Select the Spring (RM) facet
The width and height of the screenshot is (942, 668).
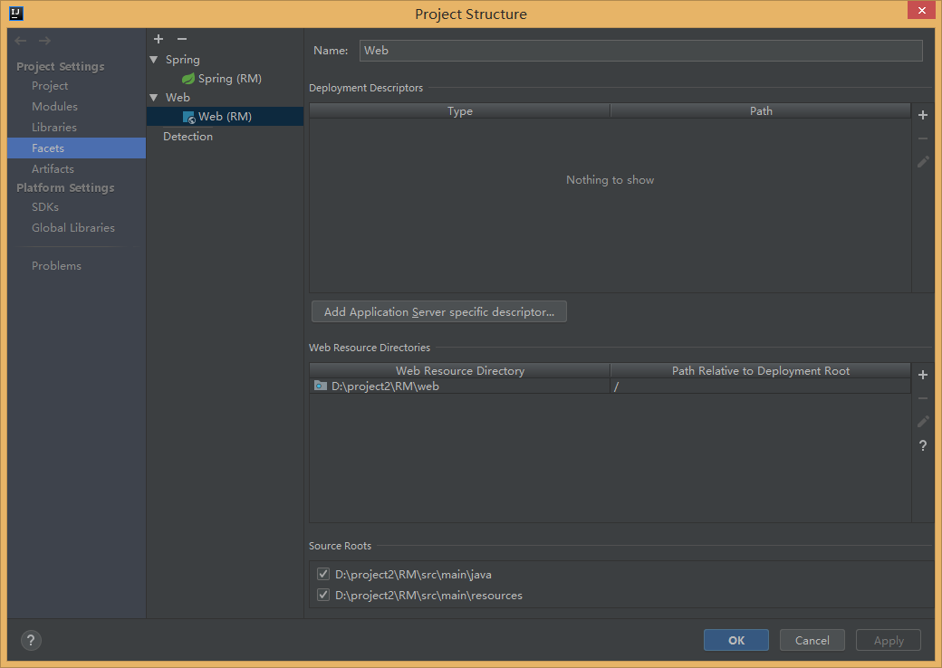point(229,79)
